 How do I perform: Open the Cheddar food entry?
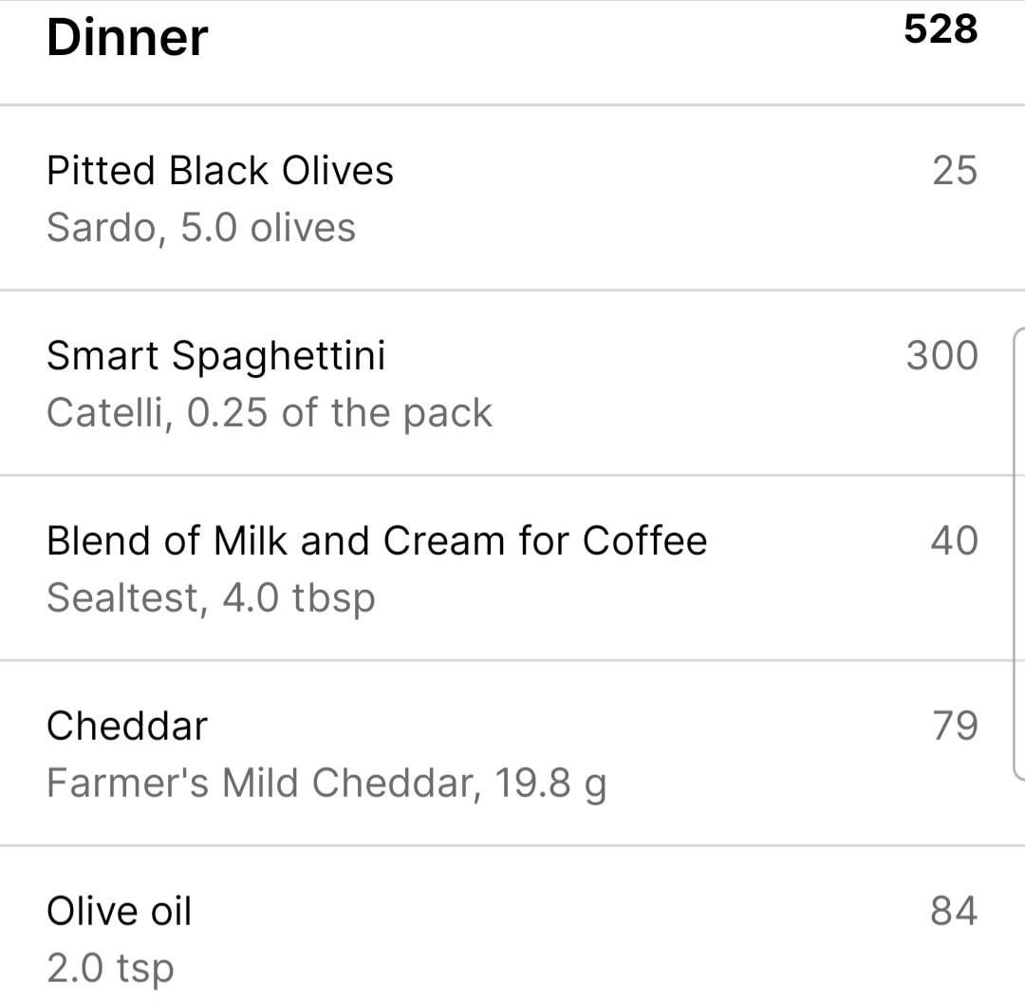coord(127,727)
